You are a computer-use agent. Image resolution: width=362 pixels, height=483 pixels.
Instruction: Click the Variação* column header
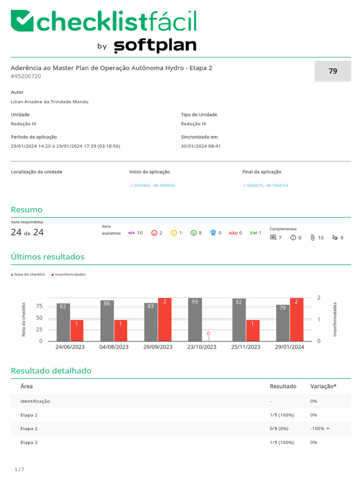(x=323, y=386)
